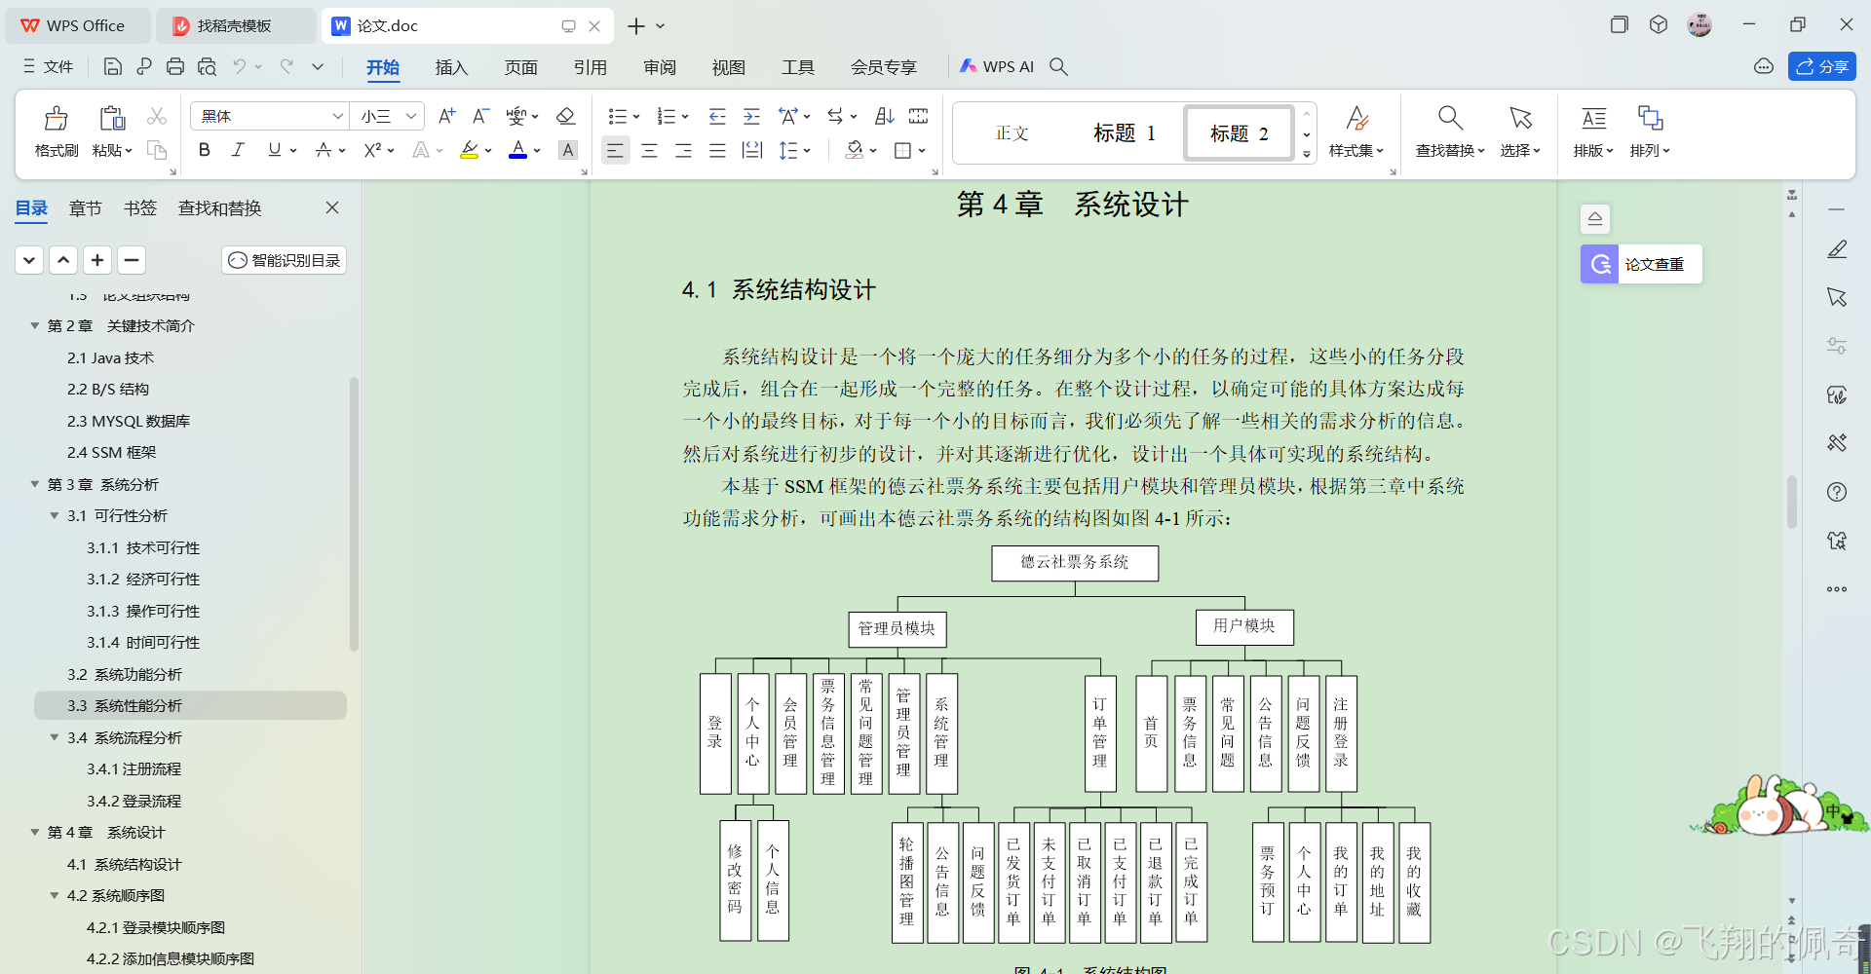
Task: Click the Print icon in quick toolbar
Action: (175, 66)
